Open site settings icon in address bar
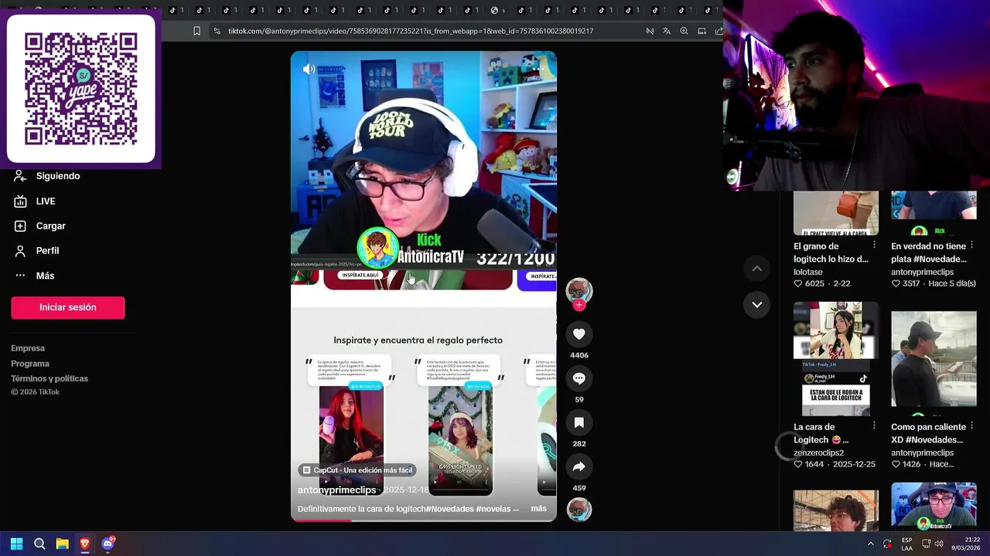This screenshot has height=556, width=990. [217, 31]
